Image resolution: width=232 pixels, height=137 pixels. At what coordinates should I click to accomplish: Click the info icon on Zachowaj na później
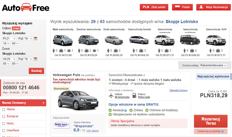pyautogui.click(x=222, y=131)
